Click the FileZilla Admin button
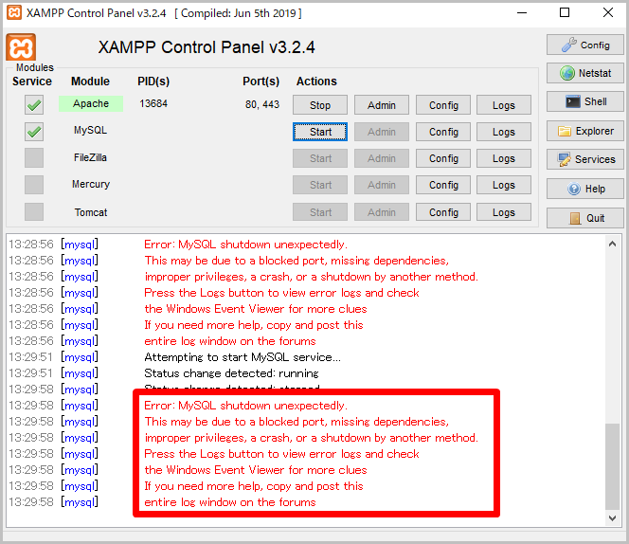Screen dimensions: 629x544 [382, 158]
